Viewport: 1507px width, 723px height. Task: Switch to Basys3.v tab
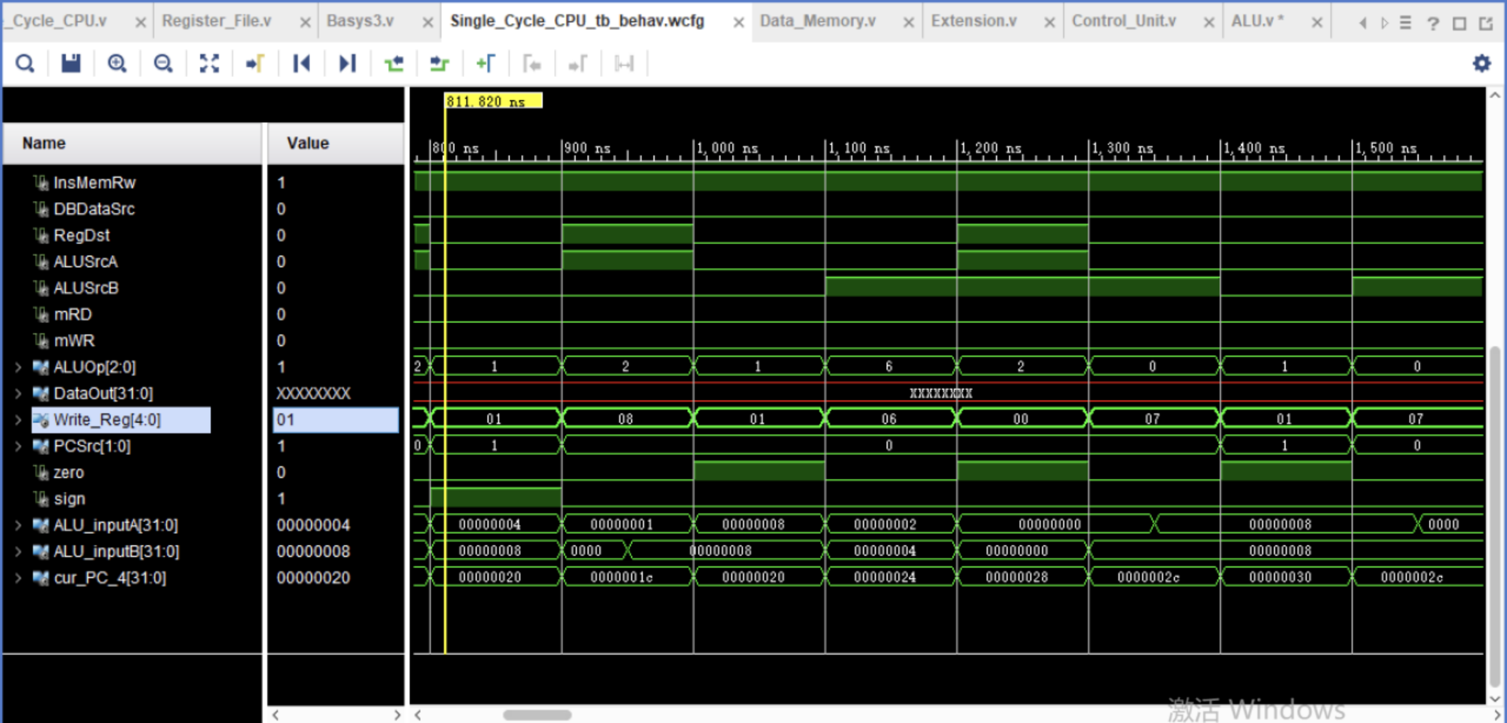360,21
